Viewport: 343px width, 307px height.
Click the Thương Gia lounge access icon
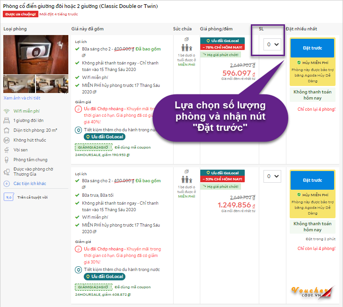tap(7, 172)
